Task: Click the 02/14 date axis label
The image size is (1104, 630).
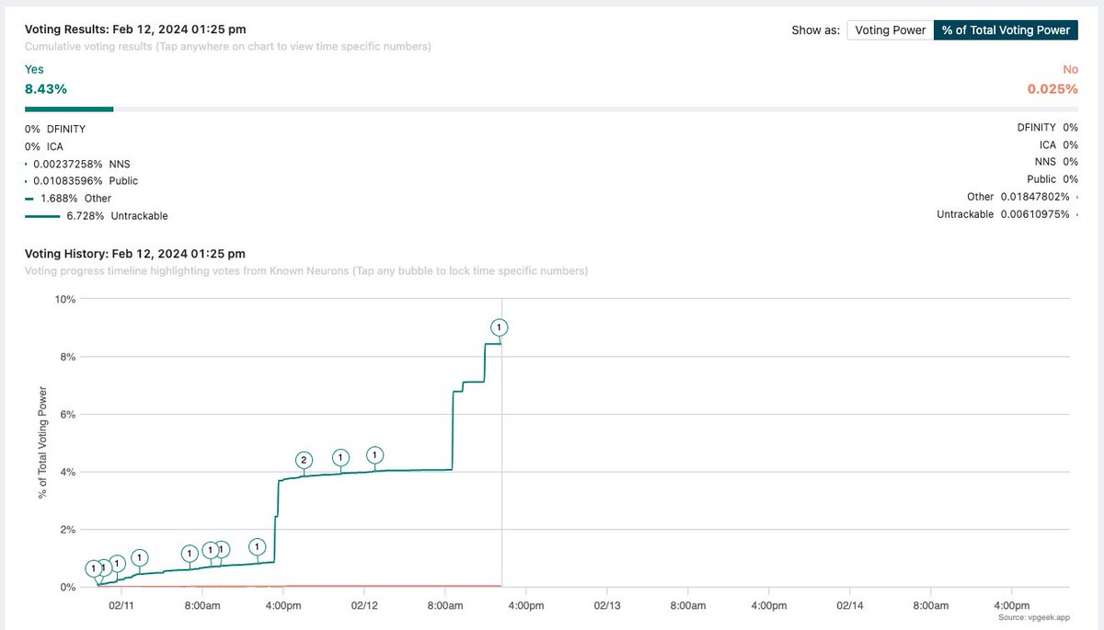Action: tap(850, 605)
